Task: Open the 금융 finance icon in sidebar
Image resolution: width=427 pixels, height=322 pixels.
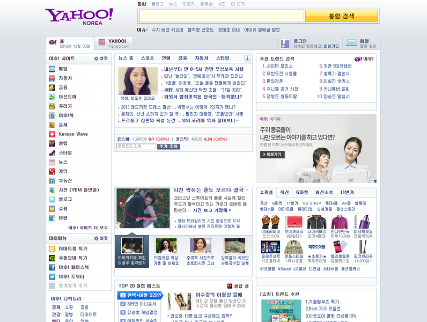Action: point(51,87)
